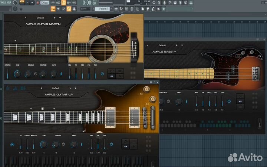
Task: Expand preset dropdown arrow in Ample Guitar Martin
Action: (x=60, y=17)
